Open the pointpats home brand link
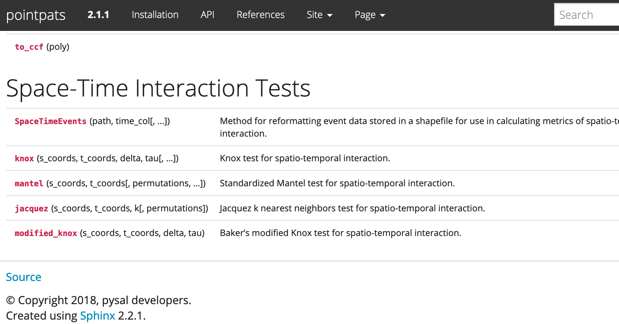619x324 pixels. [36, 15]
